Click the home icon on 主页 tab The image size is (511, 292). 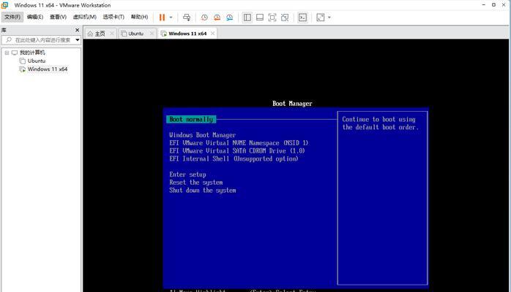pos(90,34)
